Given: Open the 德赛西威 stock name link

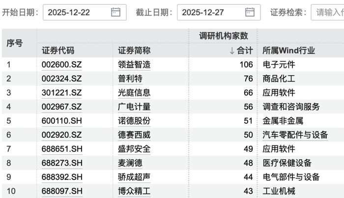Looking at the screenshot, I should [134, 135].
